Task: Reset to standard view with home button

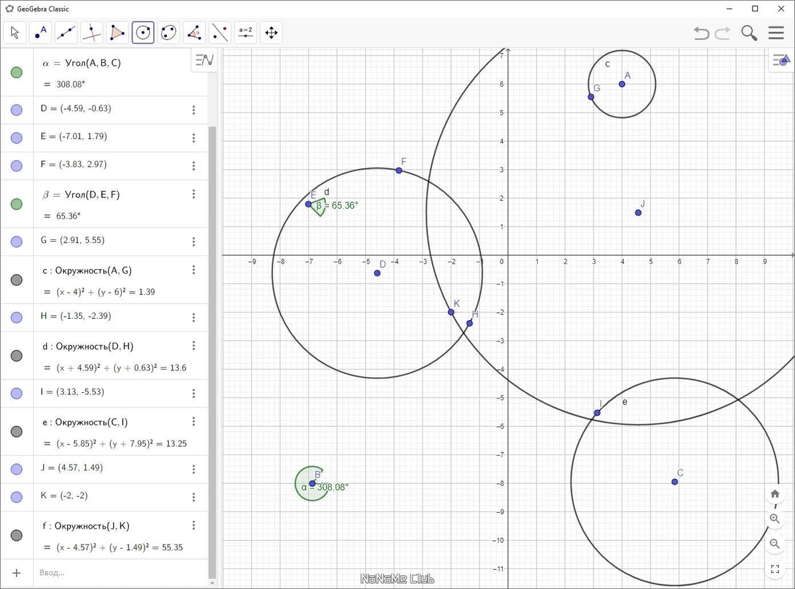Action: click(x=774, y=494)
